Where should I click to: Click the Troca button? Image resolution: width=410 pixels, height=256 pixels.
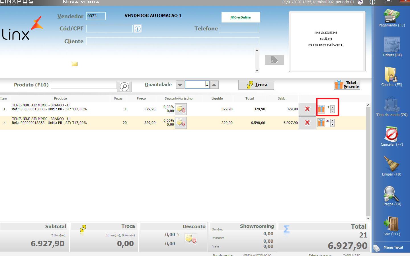pos(256,85)
